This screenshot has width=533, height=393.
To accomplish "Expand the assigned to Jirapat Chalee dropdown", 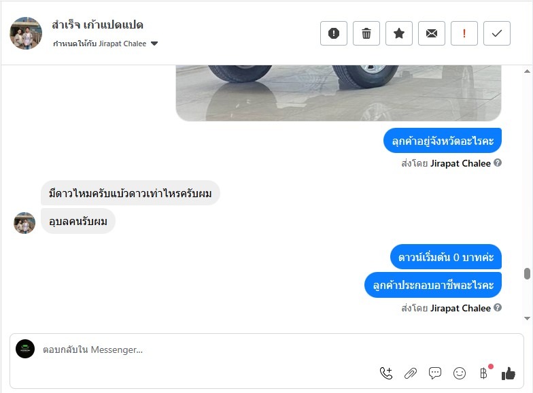I will click(x=154, y=44).
